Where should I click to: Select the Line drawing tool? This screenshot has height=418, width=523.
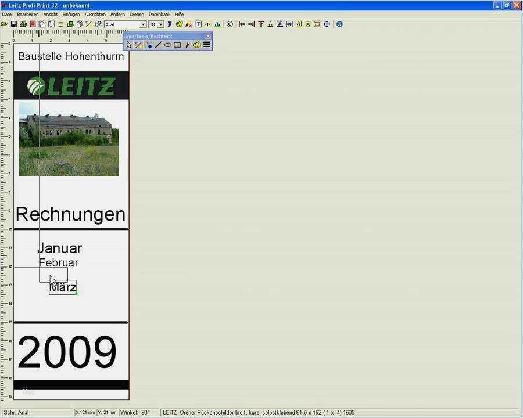157,45
